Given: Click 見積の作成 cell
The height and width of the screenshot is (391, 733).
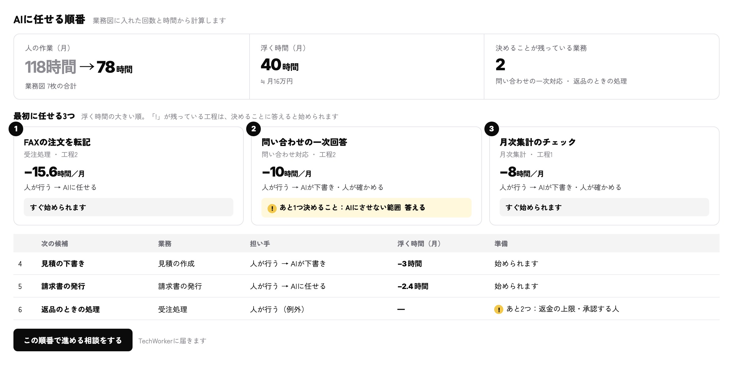Looking at the screenshot, I should 176,264.
